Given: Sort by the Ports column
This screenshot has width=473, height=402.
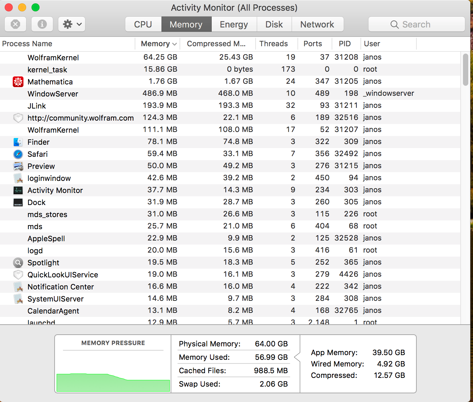Looking at the screenshot, I should tap(315, 44).
